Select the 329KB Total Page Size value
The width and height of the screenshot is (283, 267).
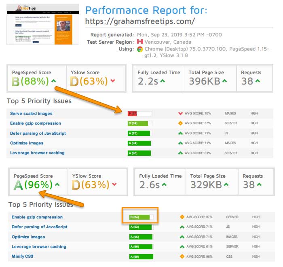click(x=206, y=185)
